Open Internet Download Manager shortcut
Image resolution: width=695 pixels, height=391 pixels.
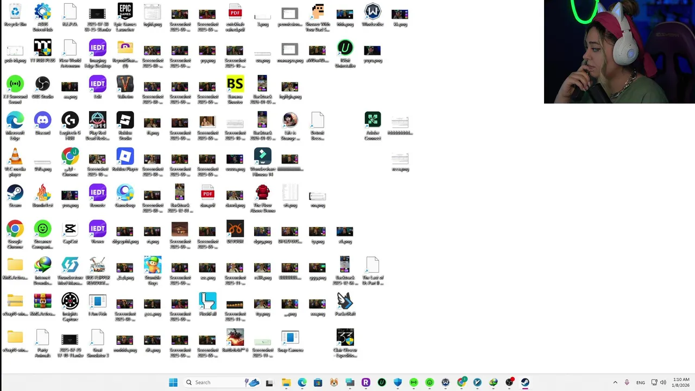(x=42, y=271)
